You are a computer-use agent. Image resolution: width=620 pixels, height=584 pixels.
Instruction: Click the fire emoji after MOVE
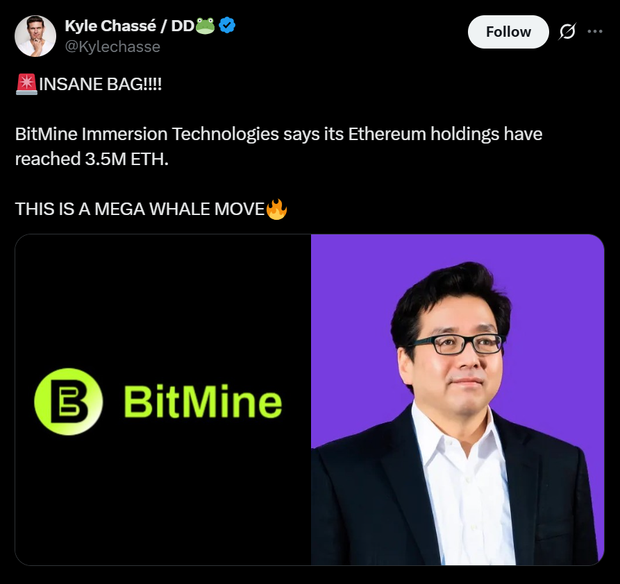pos(276,209)
